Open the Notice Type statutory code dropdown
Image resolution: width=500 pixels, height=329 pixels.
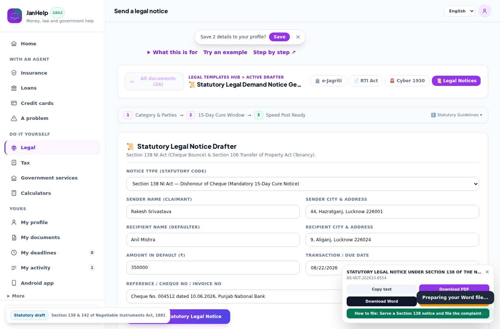pos(303,184)
